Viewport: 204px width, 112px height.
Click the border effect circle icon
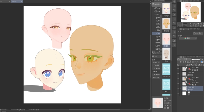(195, 33)
